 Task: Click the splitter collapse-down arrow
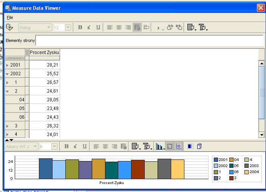11,140
